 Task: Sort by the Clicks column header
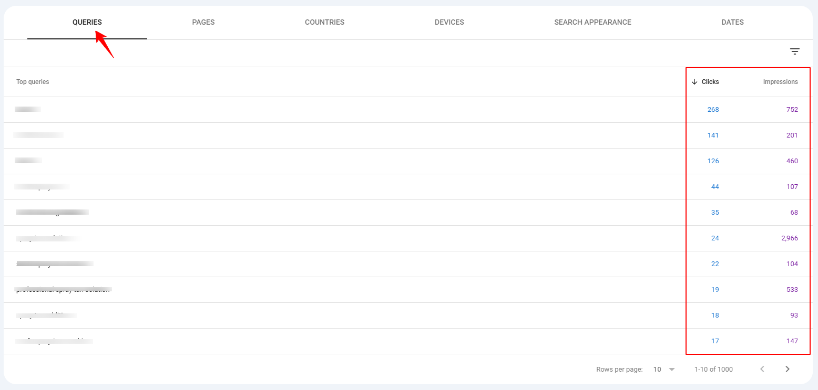pyautogui.click(x=710, y=82)
